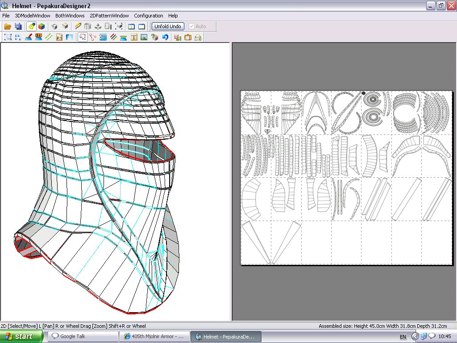Switch to the split two-pane window layout icon
The width and height of the screenshot is (457, 343).
(x=132, y=26)
